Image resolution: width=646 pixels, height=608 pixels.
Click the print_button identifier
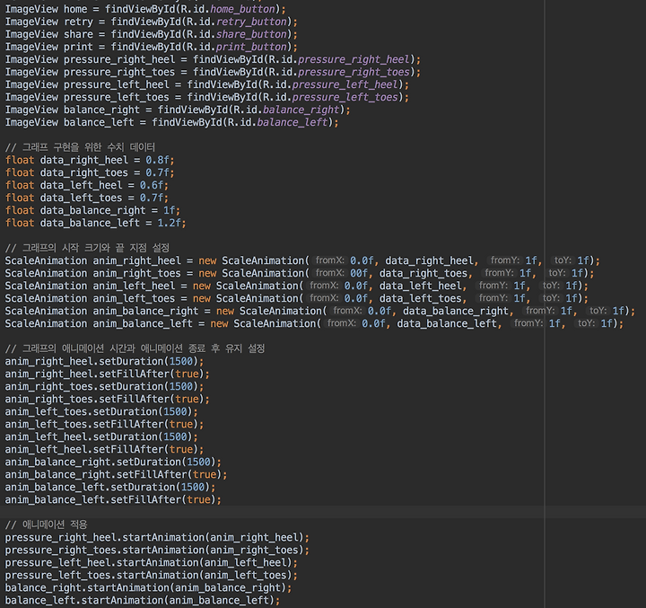coord(251,47)
